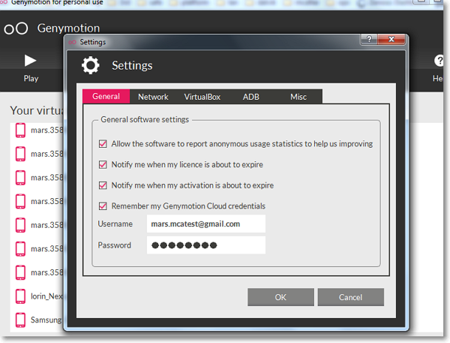Click the Password label
450x343 pixels.
pos(115,245)
